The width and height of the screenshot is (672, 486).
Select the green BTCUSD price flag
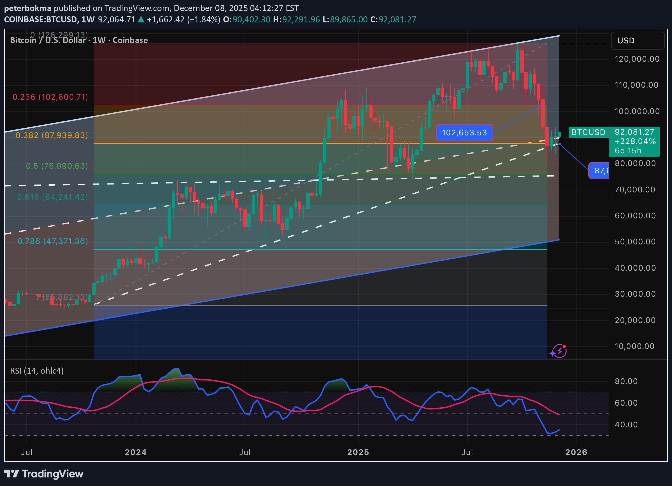coord(589,132)
